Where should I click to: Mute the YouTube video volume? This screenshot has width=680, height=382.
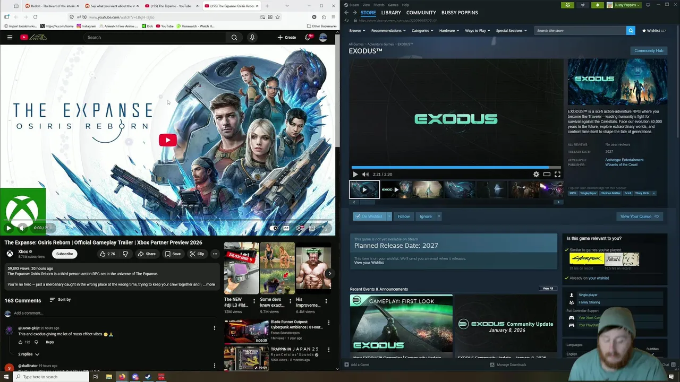point(22,228)
